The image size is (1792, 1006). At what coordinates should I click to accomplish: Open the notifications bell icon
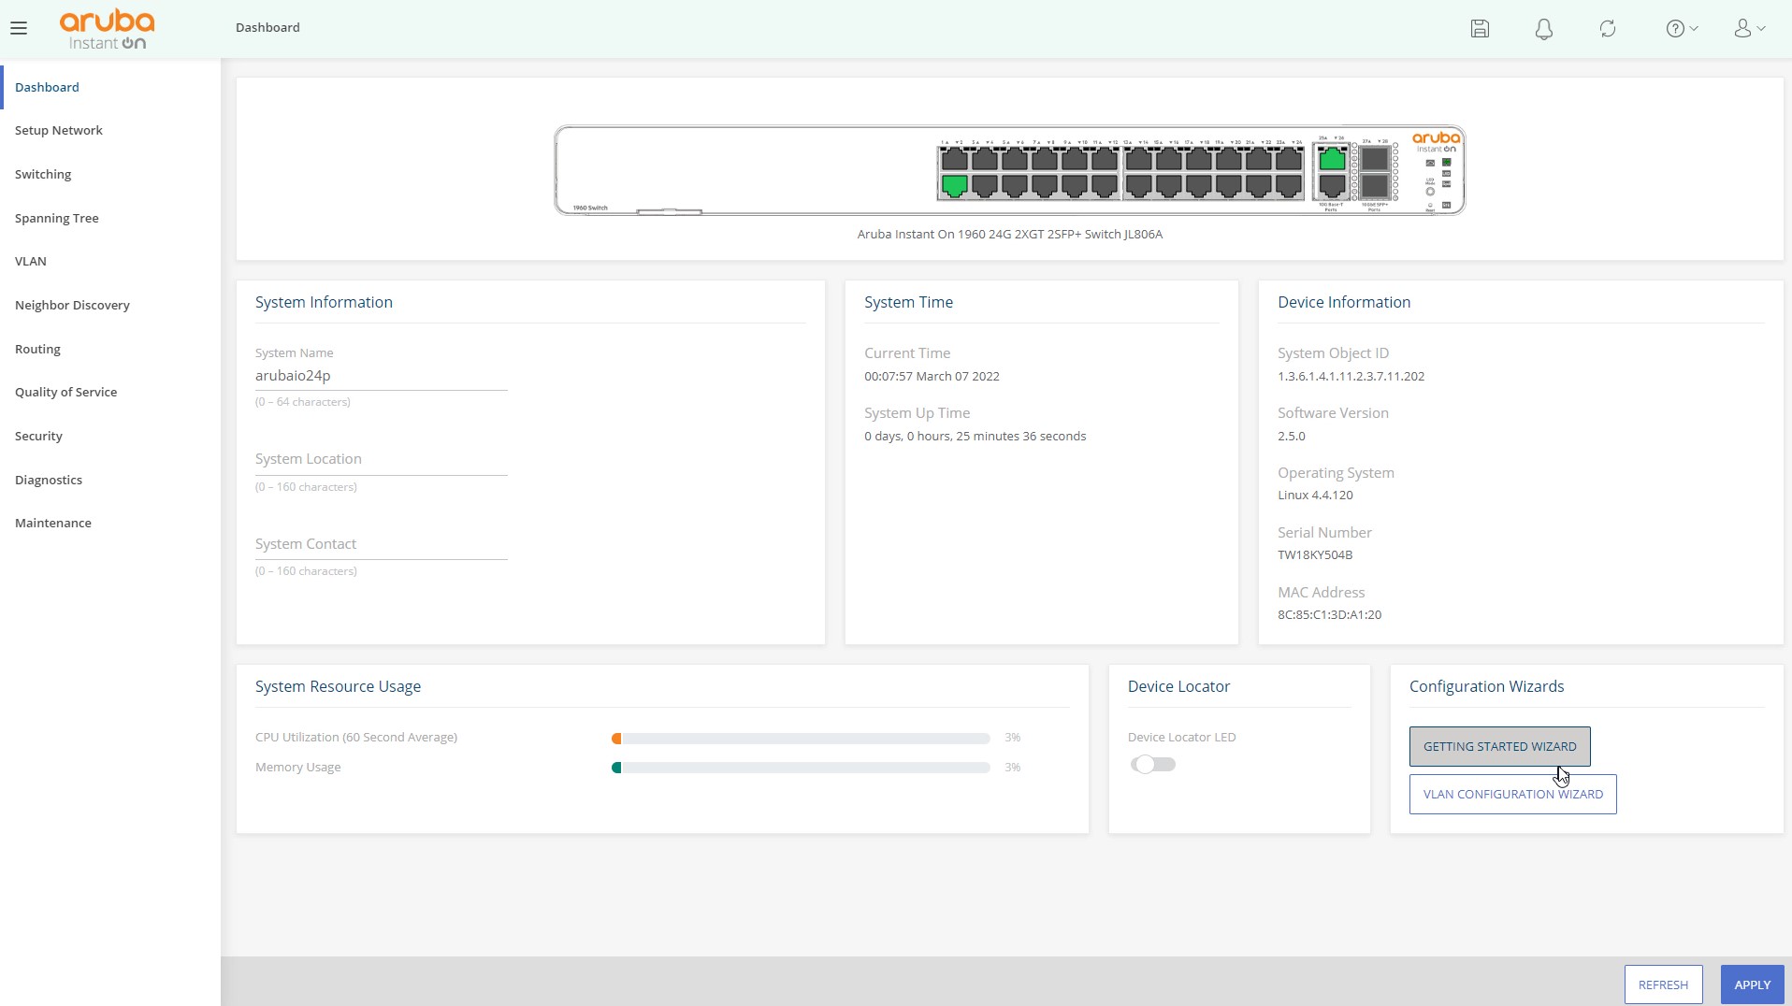[x=1544, y=29]
